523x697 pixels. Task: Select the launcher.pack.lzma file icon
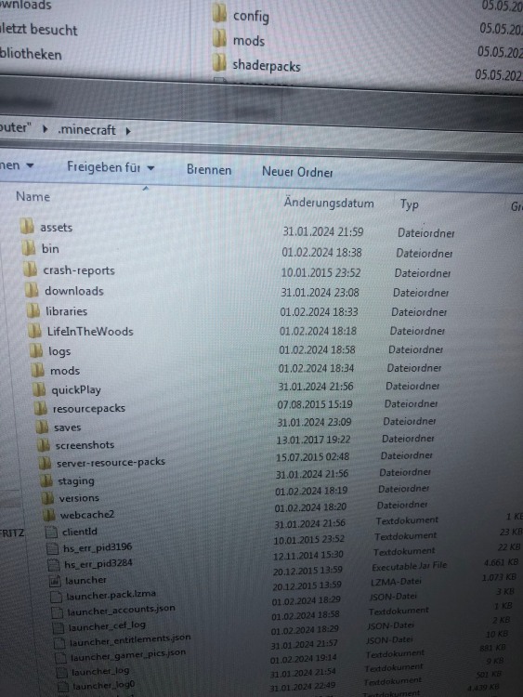(57, 596)
